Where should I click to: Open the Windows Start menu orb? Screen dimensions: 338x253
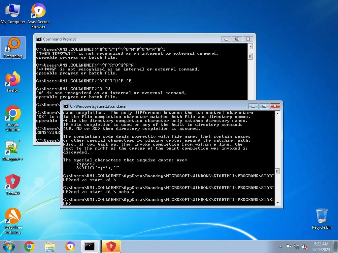9,246
